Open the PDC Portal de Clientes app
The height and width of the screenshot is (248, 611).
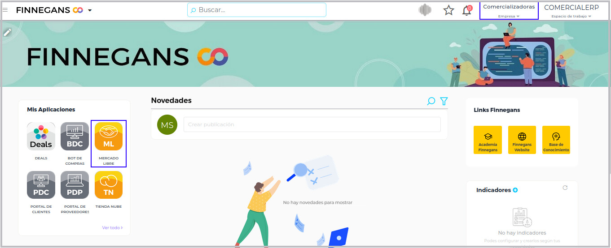41,185
